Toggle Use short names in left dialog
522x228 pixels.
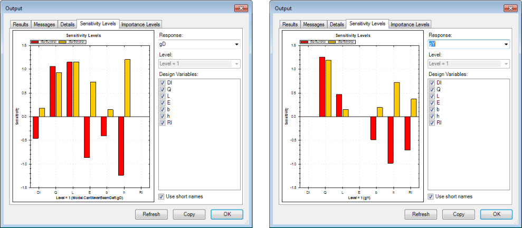163,197
